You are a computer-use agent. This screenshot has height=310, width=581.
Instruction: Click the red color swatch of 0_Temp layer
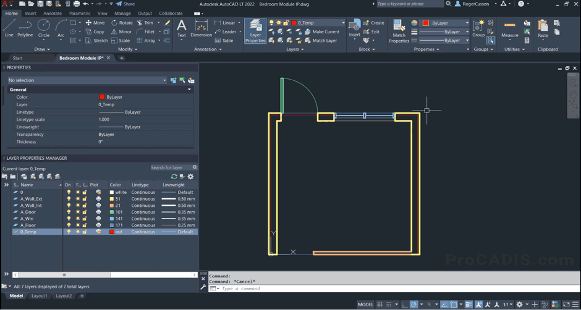click(112, 232)
